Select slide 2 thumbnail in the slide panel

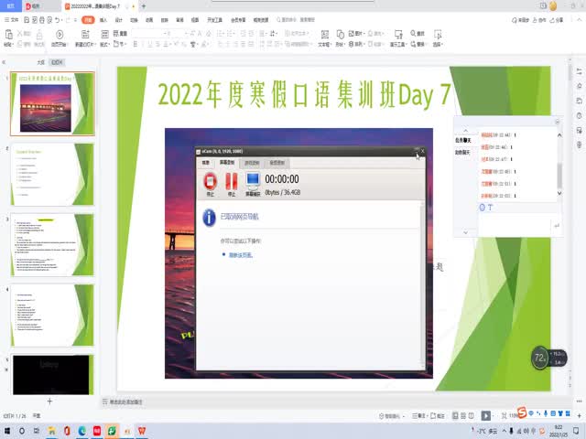coord(54,174)
